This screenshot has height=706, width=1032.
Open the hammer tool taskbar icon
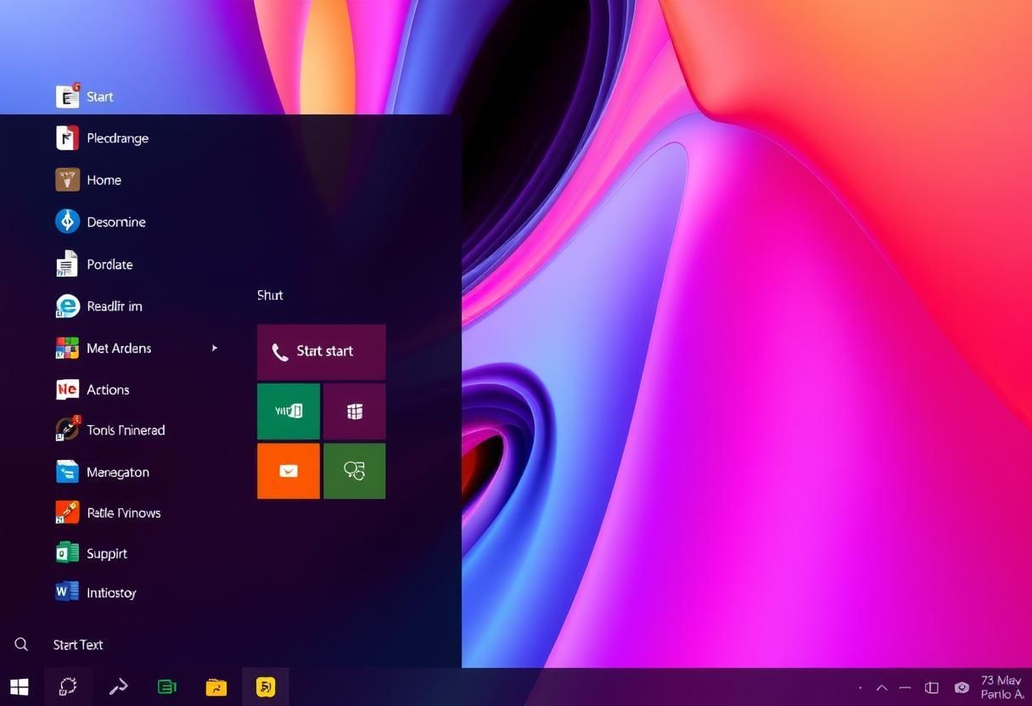click(118, 687)
